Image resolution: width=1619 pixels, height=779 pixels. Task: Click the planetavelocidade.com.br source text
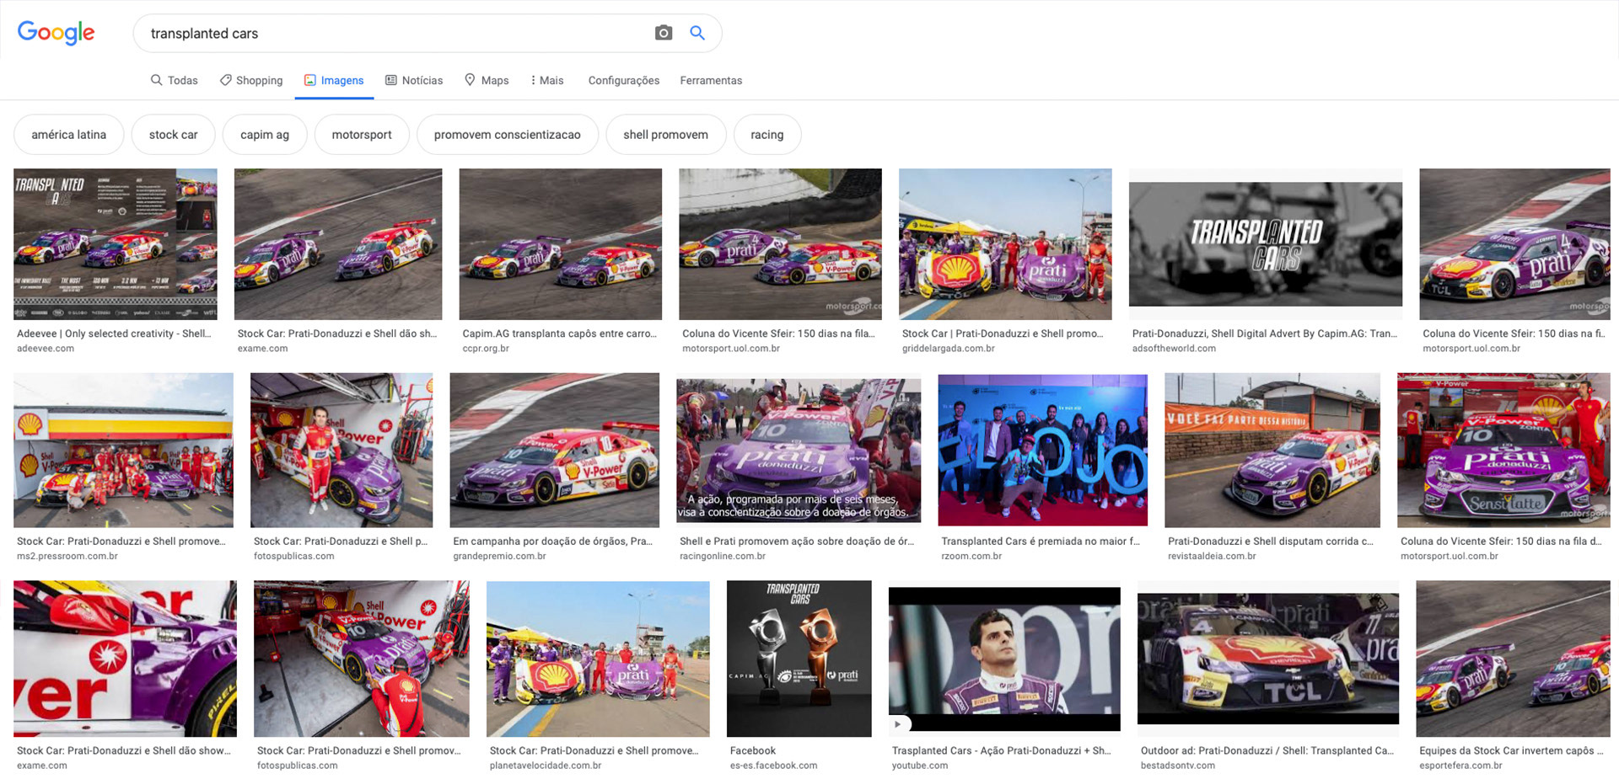[546, 766]
